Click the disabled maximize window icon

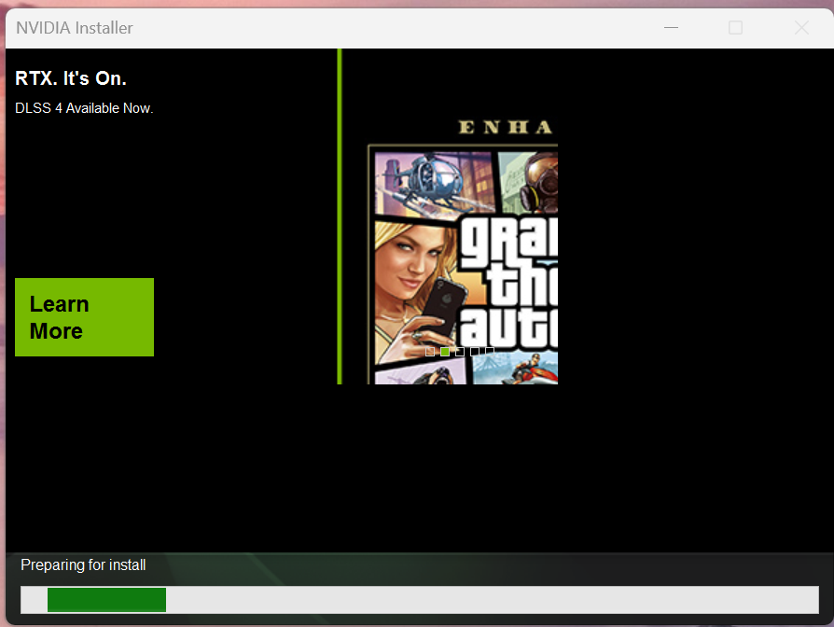click(735, 28)
